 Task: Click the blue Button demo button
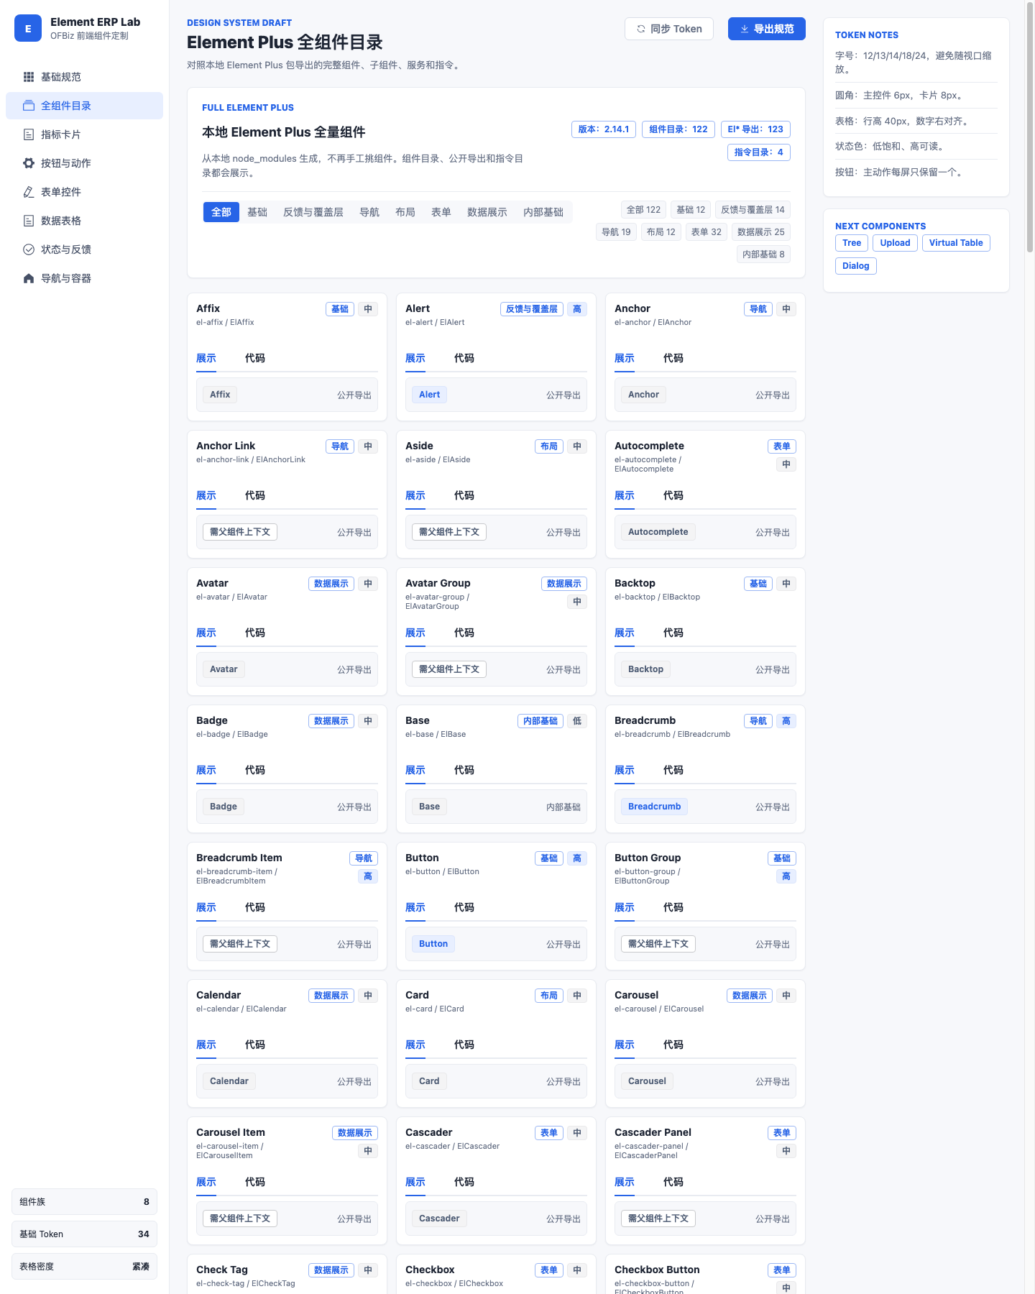(x=433, y=944)
